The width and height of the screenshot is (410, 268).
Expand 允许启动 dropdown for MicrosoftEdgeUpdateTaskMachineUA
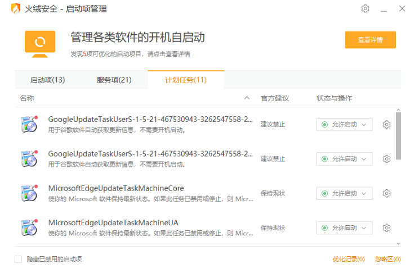(344, 228)
